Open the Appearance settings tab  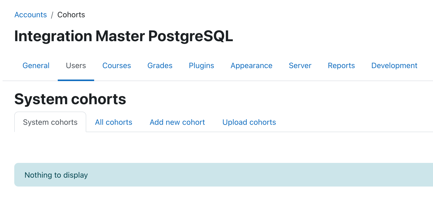[x=251, y=66]
